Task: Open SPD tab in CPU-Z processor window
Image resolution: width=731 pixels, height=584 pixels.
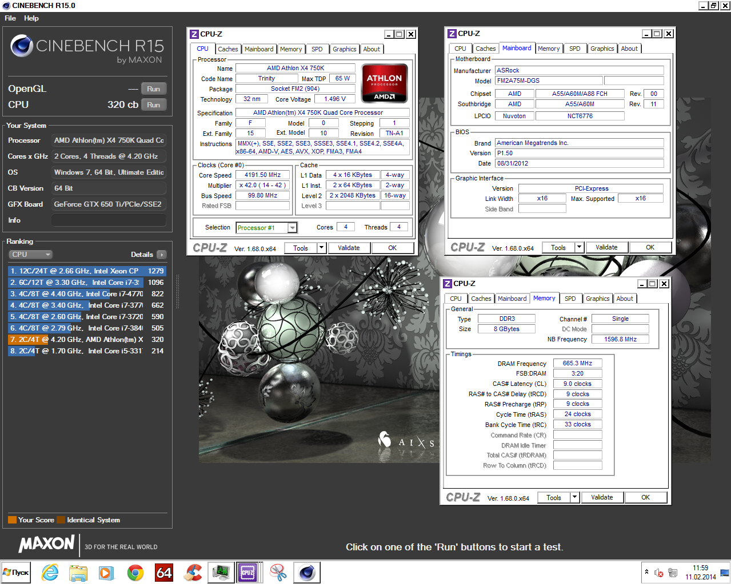Action: point(317,49)
